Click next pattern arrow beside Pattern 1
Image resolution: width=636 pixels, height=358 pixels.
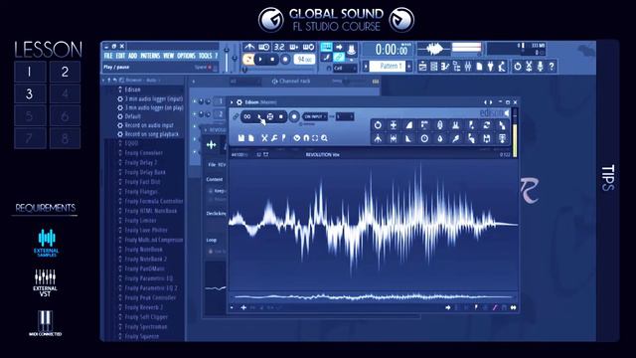408,67
